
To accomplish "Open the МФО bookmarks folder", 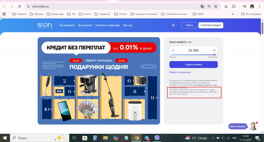I will [x=198, y=14].
